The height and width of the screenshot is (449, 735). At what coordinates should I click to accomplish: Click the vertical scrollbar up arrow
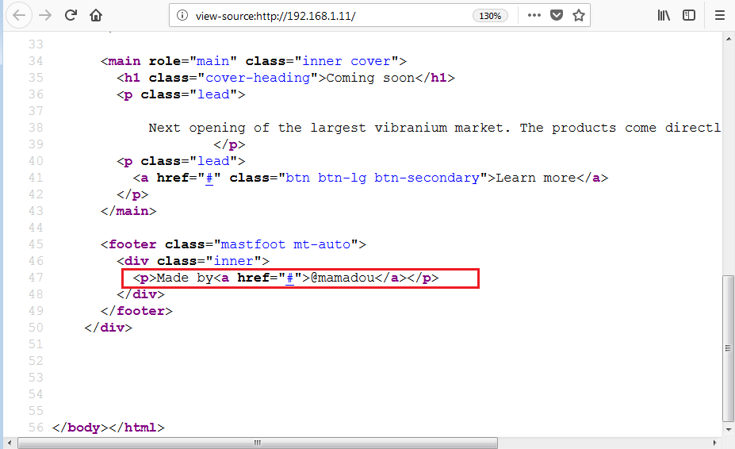pos(727,37)
